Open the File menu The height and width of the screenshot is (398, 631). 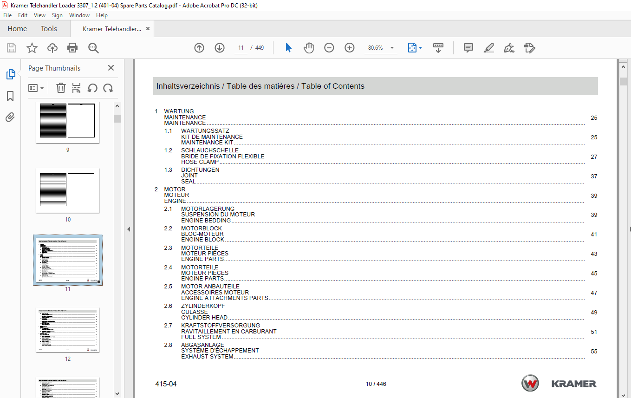[7, 15]
